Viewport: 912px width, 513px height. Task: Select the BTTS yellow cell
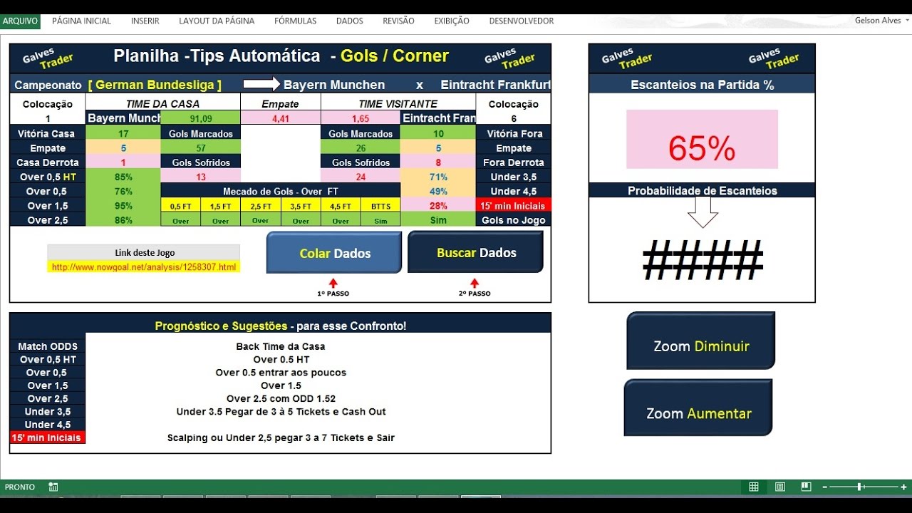(380, 206)
